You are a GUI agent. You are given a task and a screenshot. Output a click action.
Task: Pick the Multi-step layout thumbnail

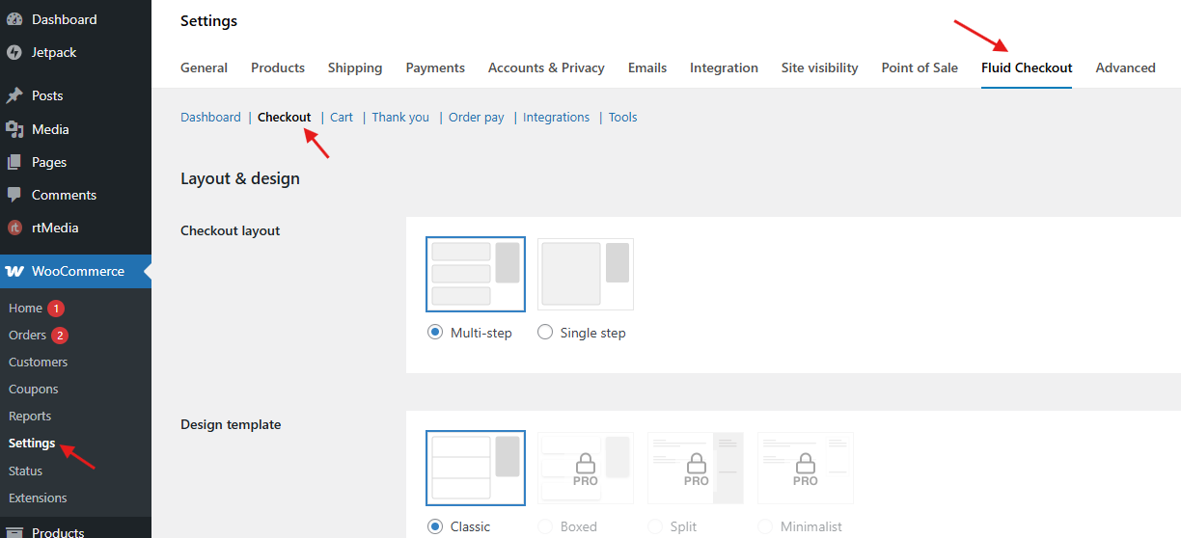coord(476,274)
